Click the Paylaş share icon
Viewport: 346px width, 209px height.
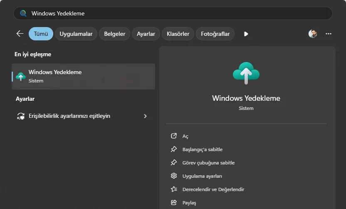coord(174,202)
